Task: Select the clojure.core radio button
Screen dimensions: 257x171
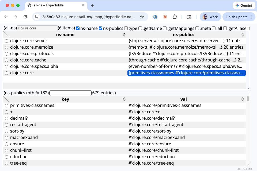Action: 6,73
